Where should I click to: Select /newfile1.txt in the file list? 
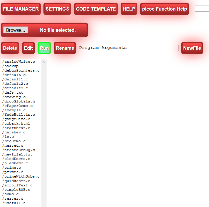(x=21, y=154)
